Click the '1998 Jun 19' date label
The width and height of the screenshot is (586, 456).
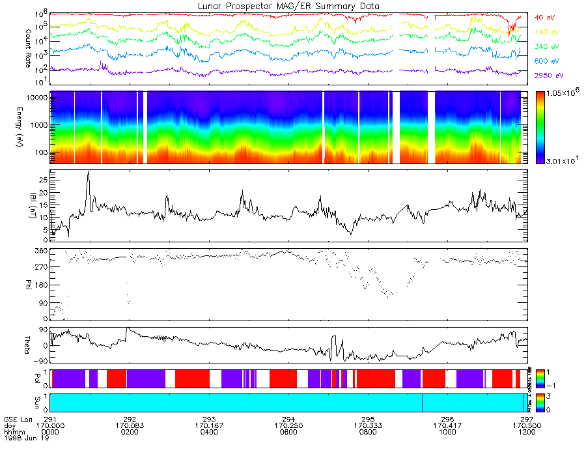pyautogui.click(x=26, y=438)
